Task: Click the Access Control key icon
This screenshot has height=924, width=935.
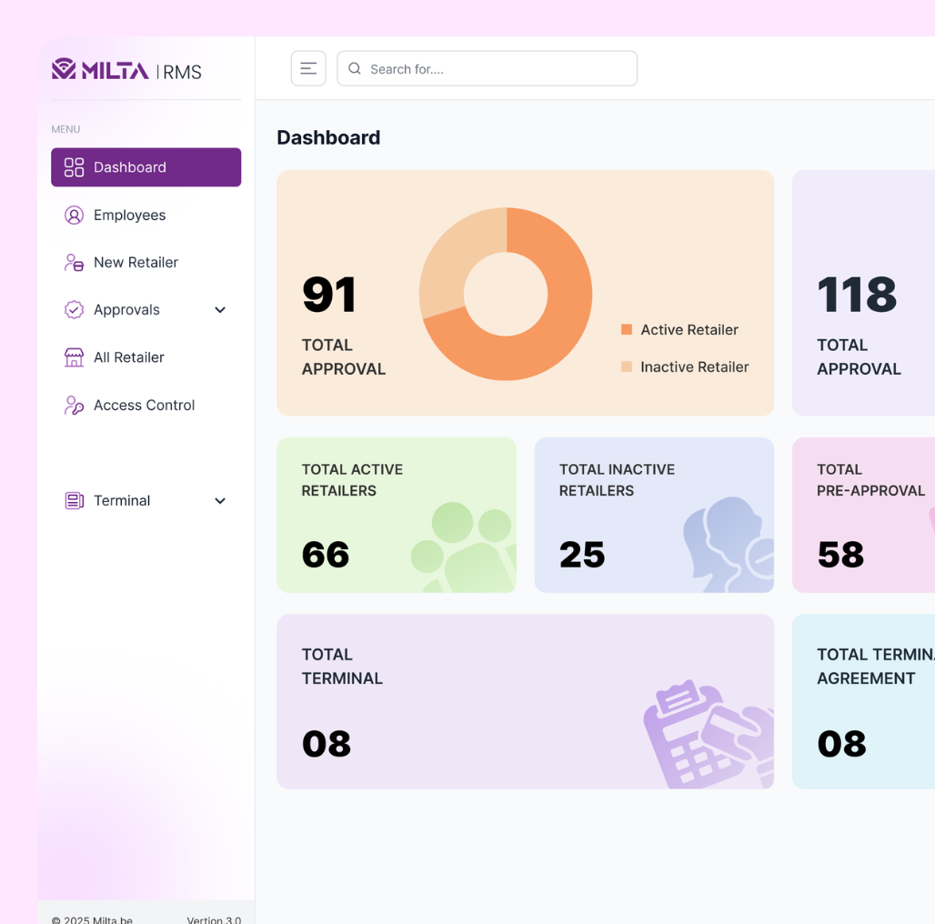Action: pos(74,406)
